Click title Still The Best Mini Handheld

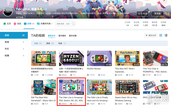pos(43,99)
